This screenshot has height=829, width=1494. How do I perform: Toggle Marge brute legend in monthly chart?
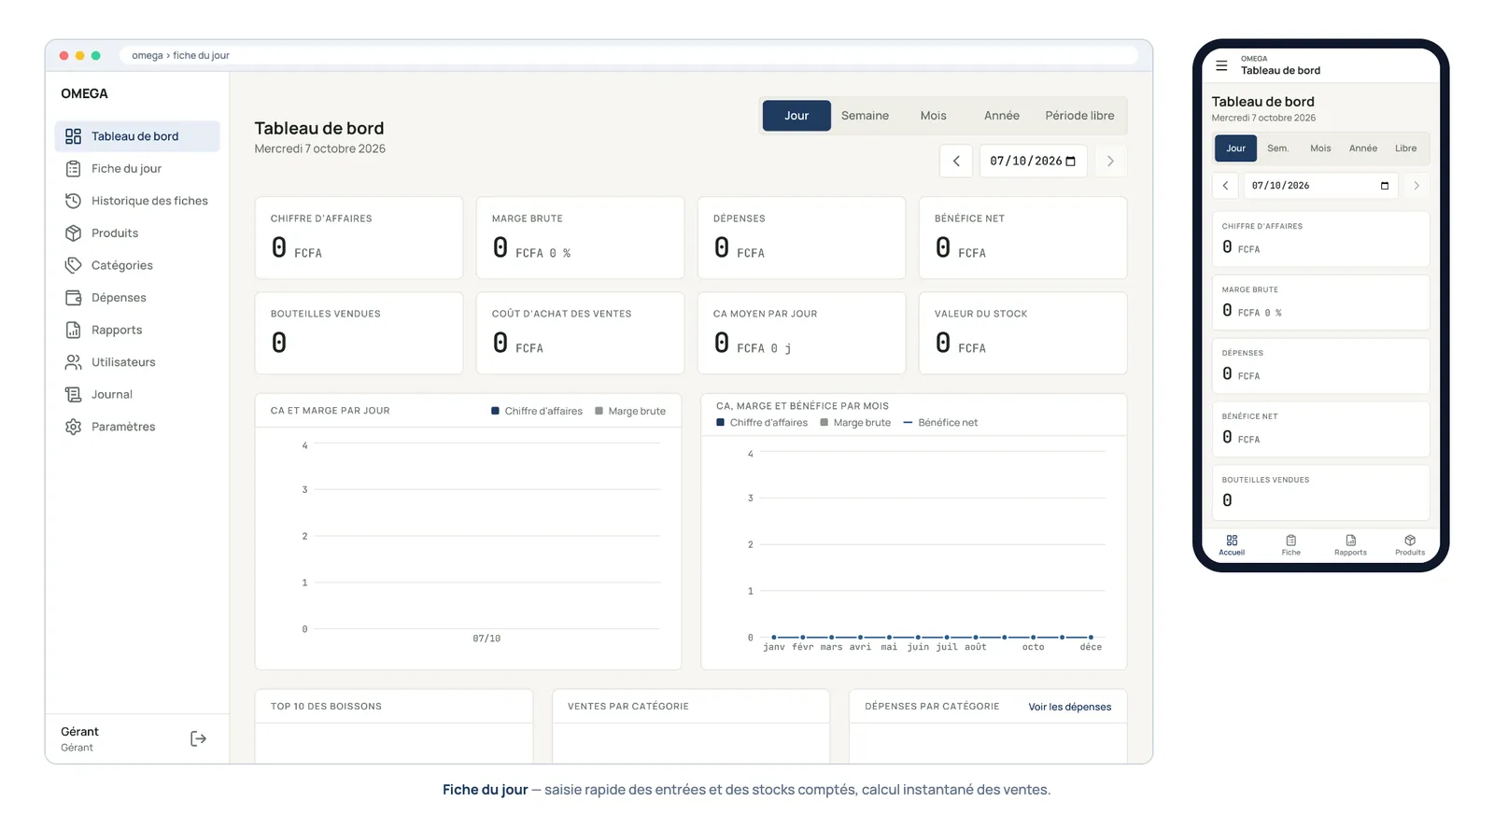855,423
